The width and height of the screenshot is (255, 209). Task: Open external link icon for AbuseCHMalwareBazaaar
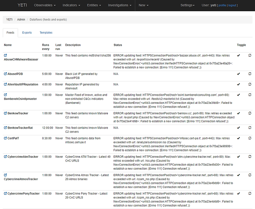coord(5,55)
